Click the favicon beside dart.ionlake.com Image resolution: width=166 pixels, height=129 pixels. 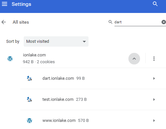click(x=30, y=78)
